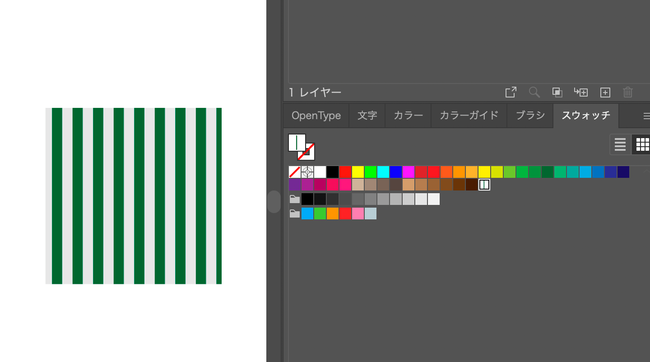
Task: Select the darkest brown swatch beside pattern swatch
Action: [x=472, y=185]
